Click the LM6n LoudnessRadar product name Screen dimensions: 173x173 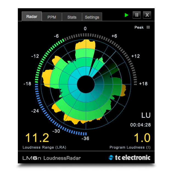coord(52,158)
